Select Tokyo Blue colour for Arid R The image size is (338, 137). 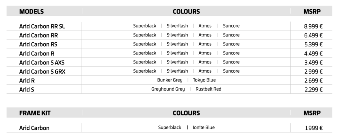tap(204, 80)
